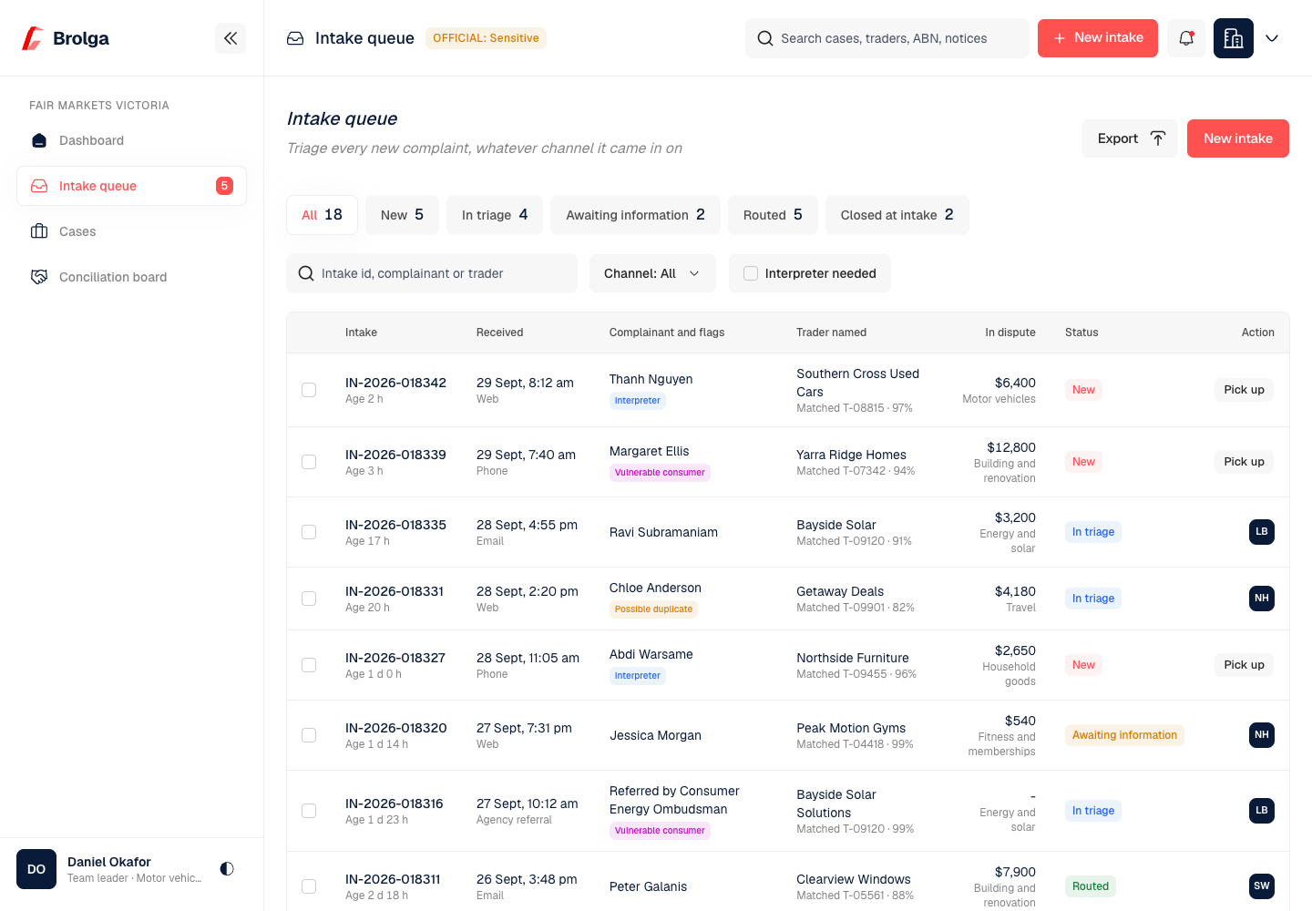Focus search cases, traders, ABN field
This screenshot has height=911, width=1312.
tap(887, 38)
